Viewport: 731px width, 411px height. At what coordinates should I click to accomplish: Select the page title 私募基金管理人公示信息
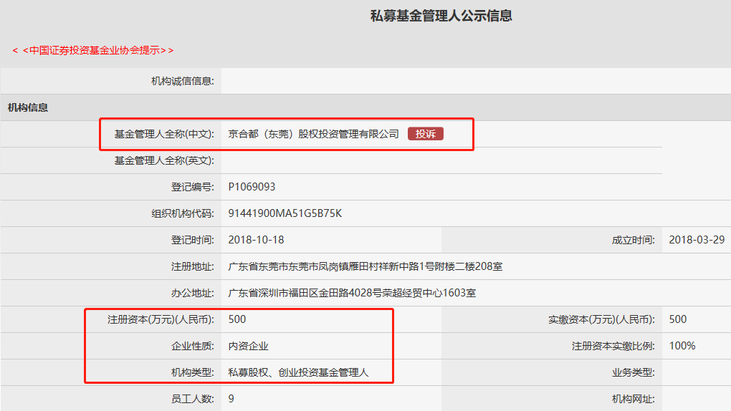coord(441,16)
